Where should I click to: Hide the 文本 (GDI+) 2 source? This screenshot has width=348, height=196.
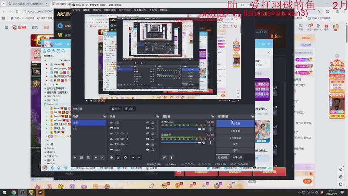click(147, 139)
